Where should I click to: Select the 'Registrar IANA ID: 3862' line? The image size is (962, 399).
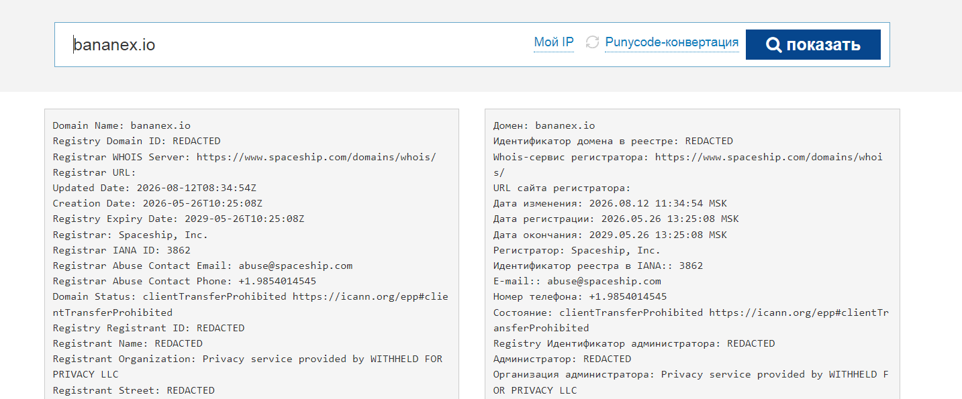tap(122, 250)
